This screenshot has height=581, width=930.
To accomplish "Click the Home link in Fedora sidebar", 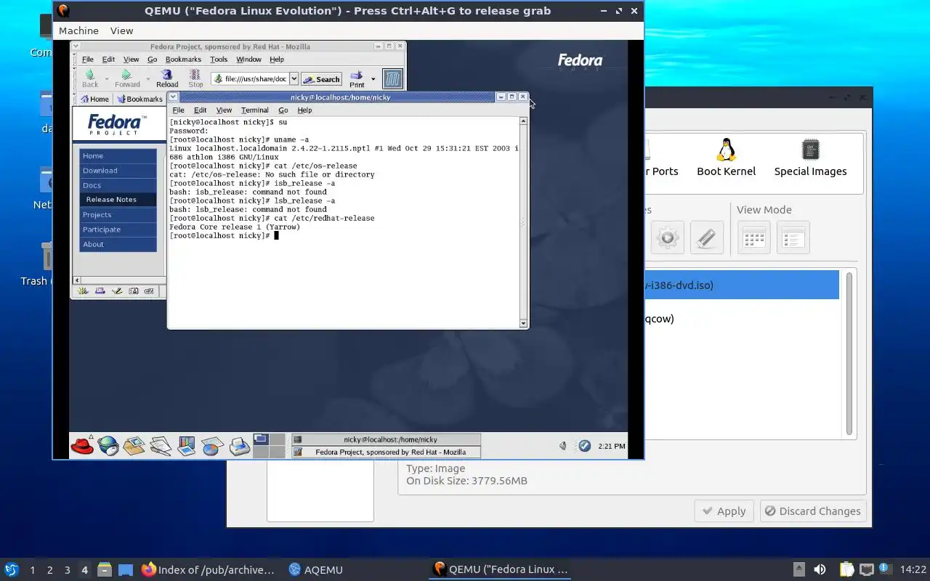I will coord(118,156).
